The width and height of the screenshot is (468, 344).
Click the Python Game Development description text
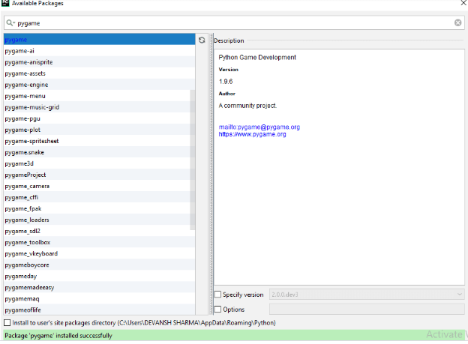[x=257, y=57]
